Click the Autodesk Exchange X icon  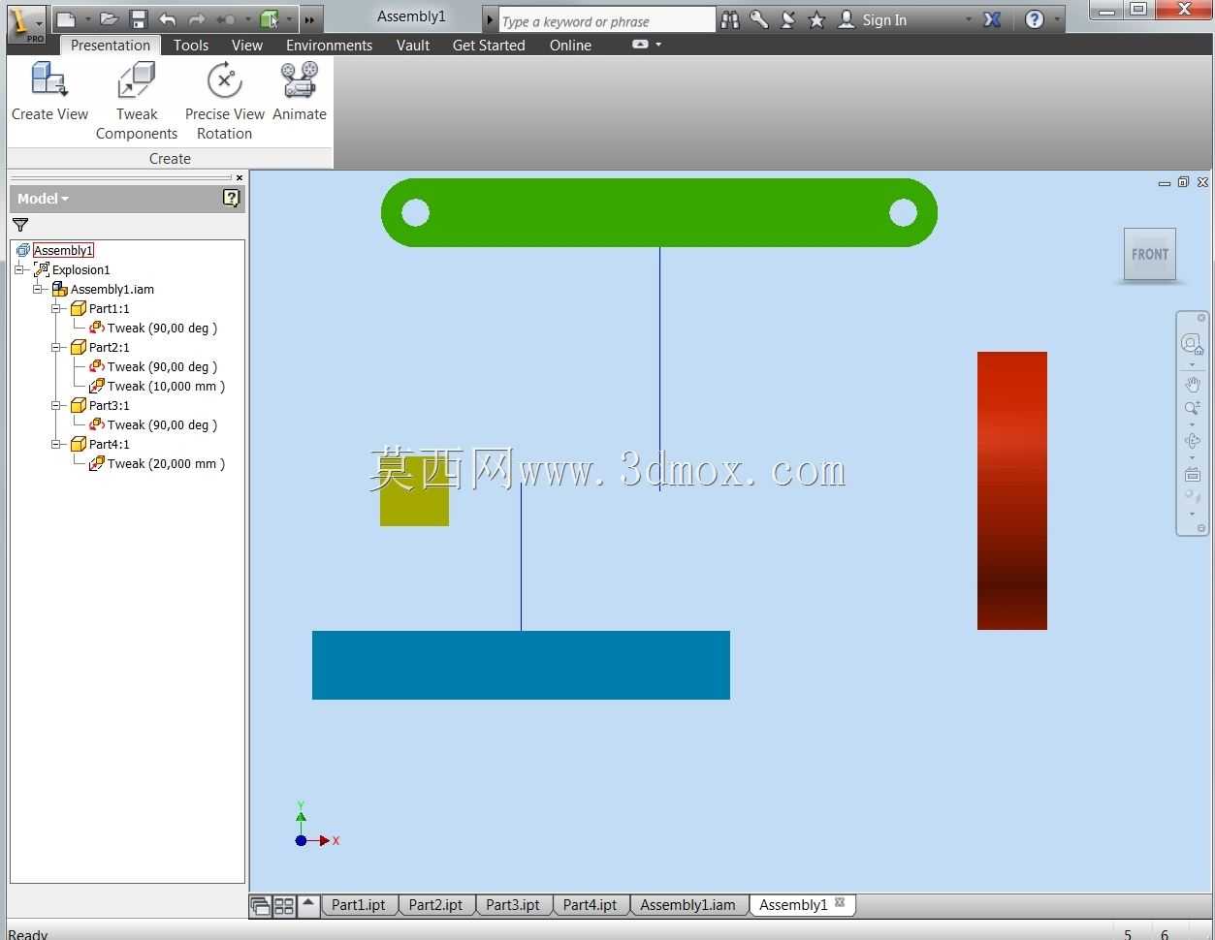tap(992, 19)
